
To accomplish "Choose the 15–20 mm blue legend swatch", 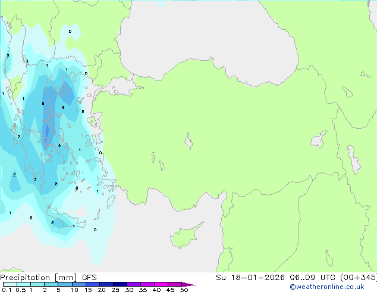I will pos(93,284).
